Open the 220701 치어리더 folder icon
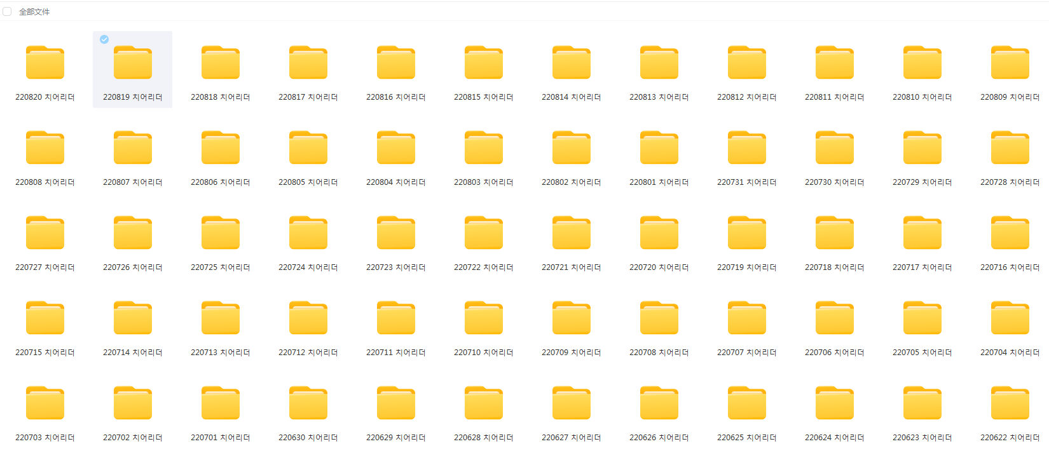This screenshot has width=1049, height=458. (221, 403)
